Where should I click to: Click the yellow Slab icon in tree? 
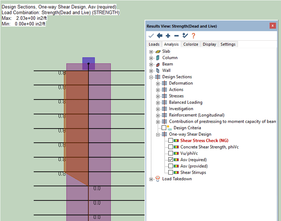click(158, 52)
